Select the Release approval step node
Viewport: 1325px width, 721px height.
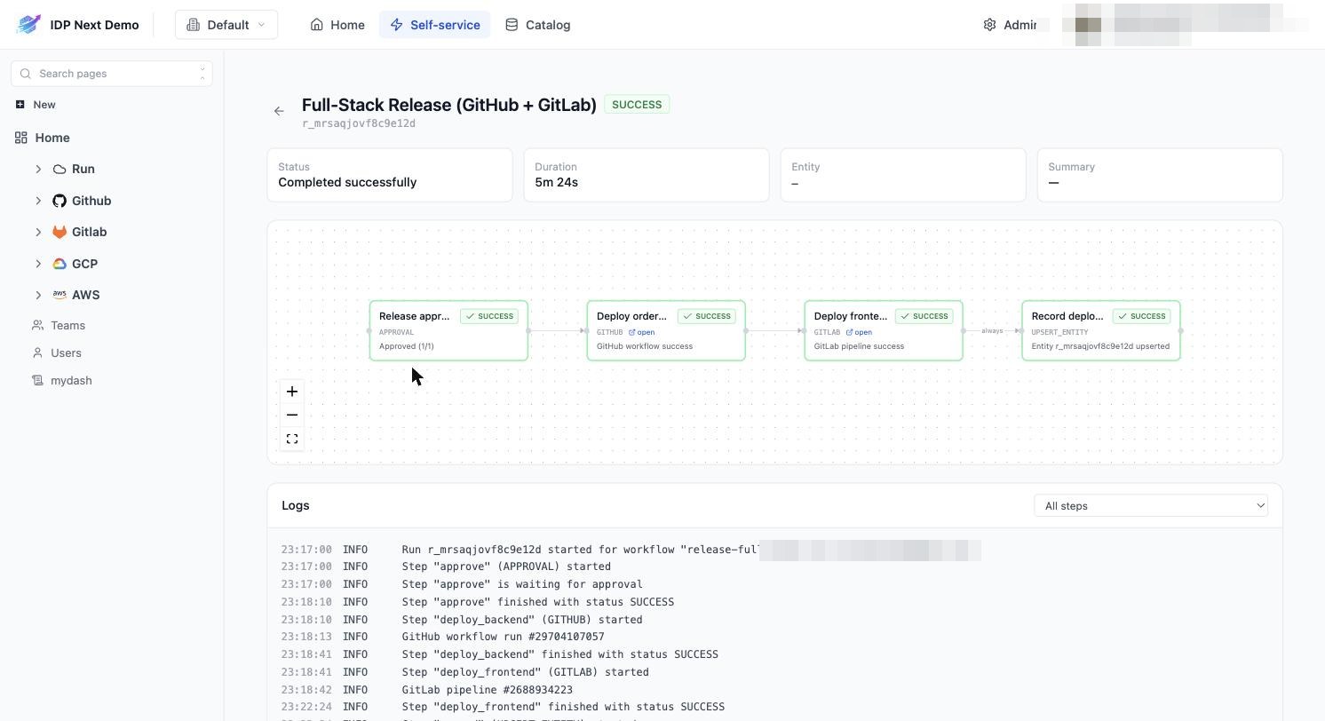tap(448, 331)
